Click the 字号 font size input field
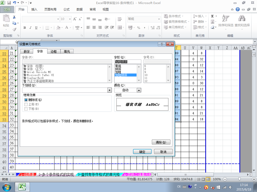The height and width of the screenshot is (192, 257). pyautogui.click(x=157, y=62)
